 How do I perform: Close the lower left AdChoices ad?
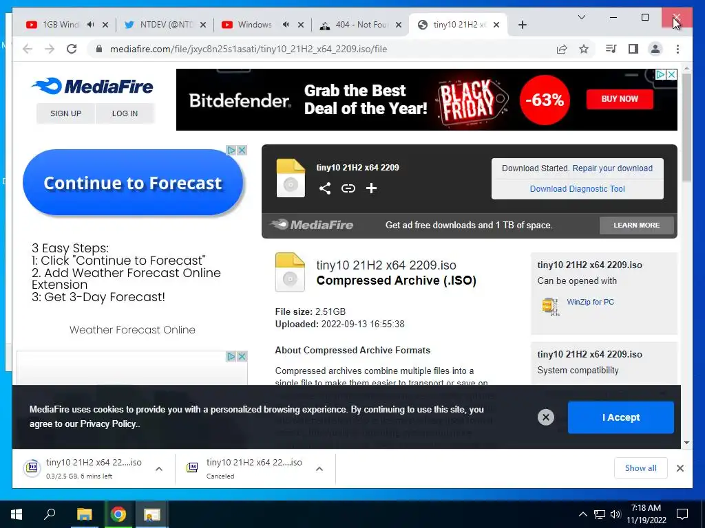242,357
